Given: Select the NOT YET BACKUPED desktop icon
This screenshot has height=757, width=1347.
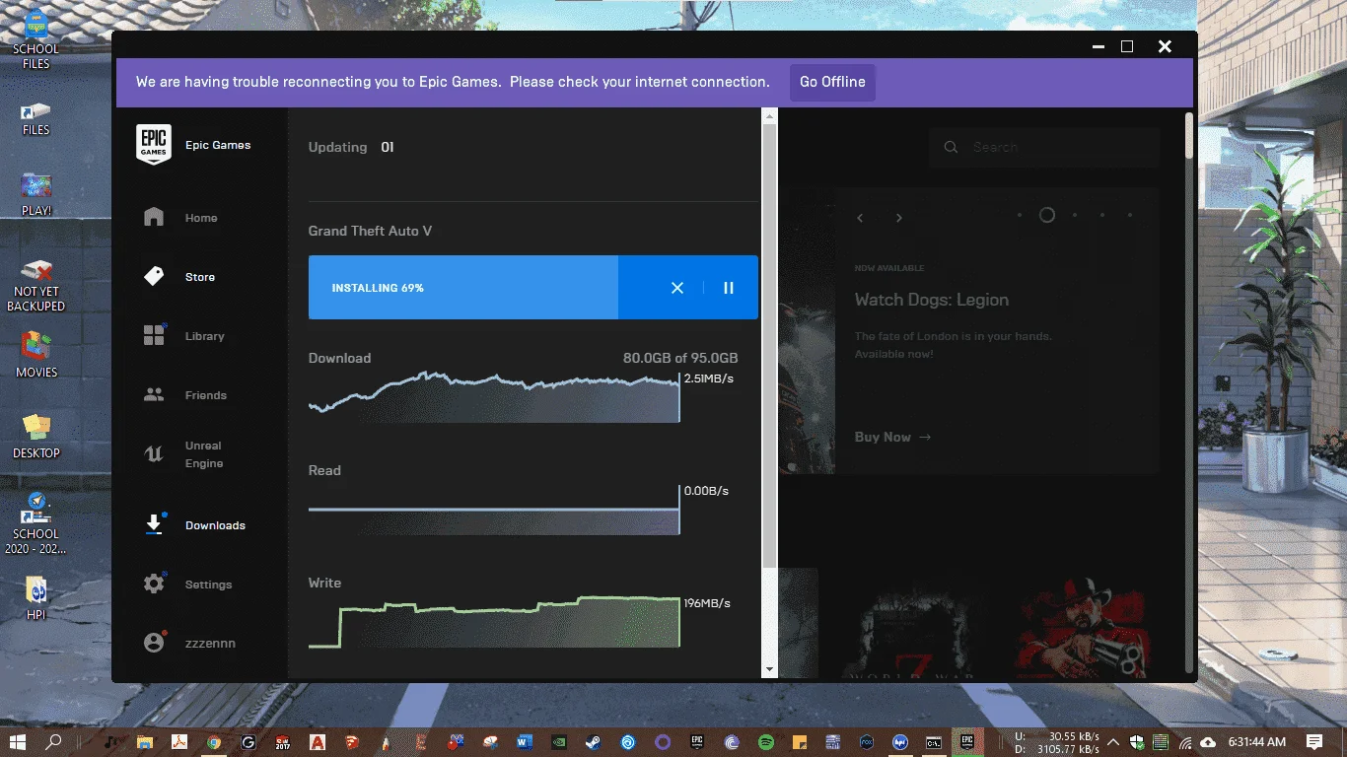Looking at the screenshot, I should pos(36,286).
